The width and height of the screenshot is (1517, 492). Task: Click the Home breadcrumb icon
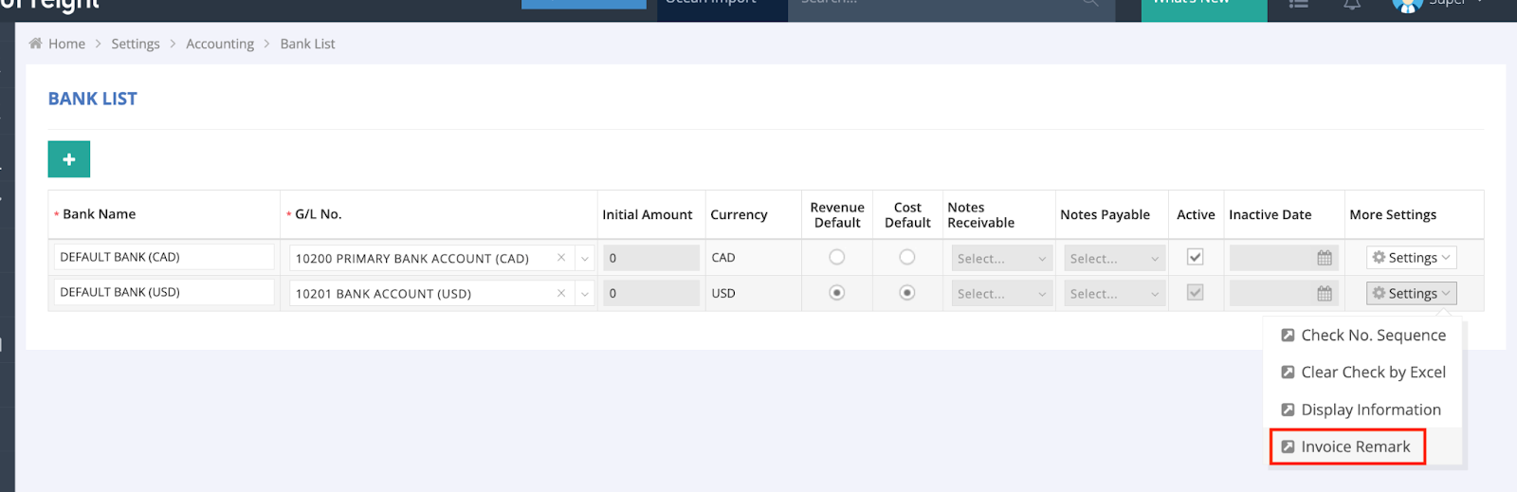(x=36, y=44)
